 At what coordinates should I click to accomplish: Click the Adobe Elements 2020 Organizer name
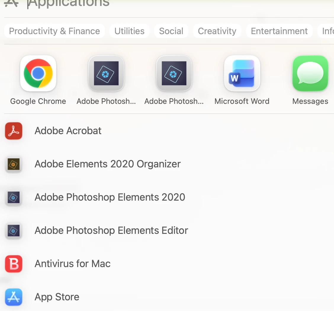tap(107, 164)
